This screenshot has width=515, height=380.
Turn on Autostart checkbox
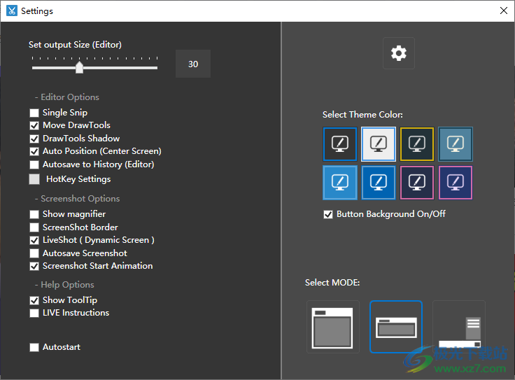tap(34, 348)
